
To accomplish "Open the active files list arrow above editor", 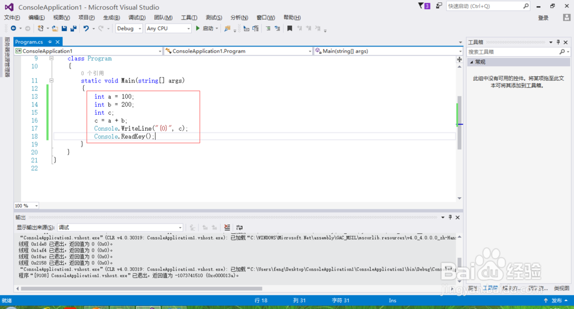I will pyautogui.click(x=460, y=42).
